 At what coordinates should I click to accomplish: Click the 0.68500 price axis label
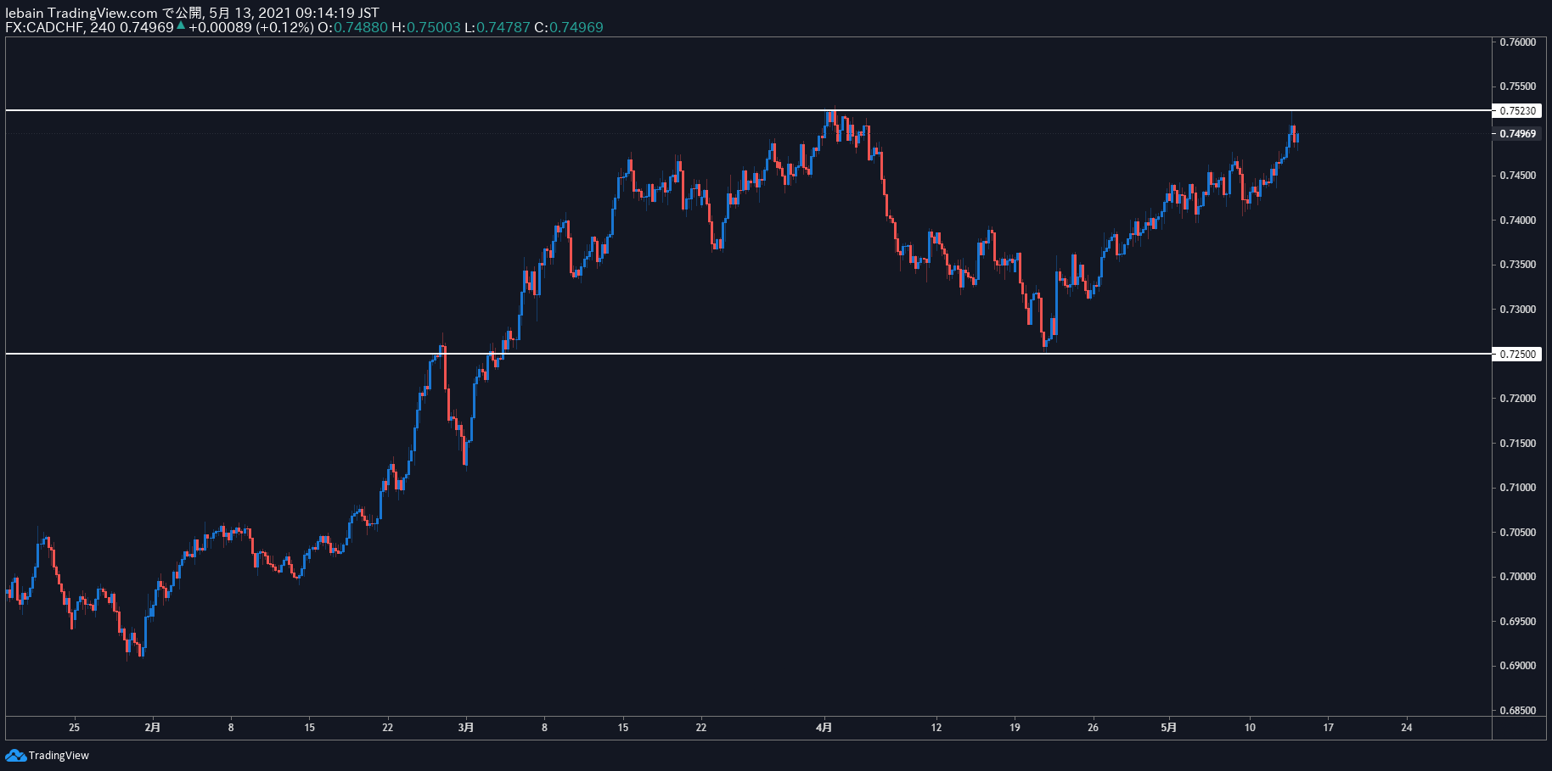pyautogui.click(x=1518, y=711)
